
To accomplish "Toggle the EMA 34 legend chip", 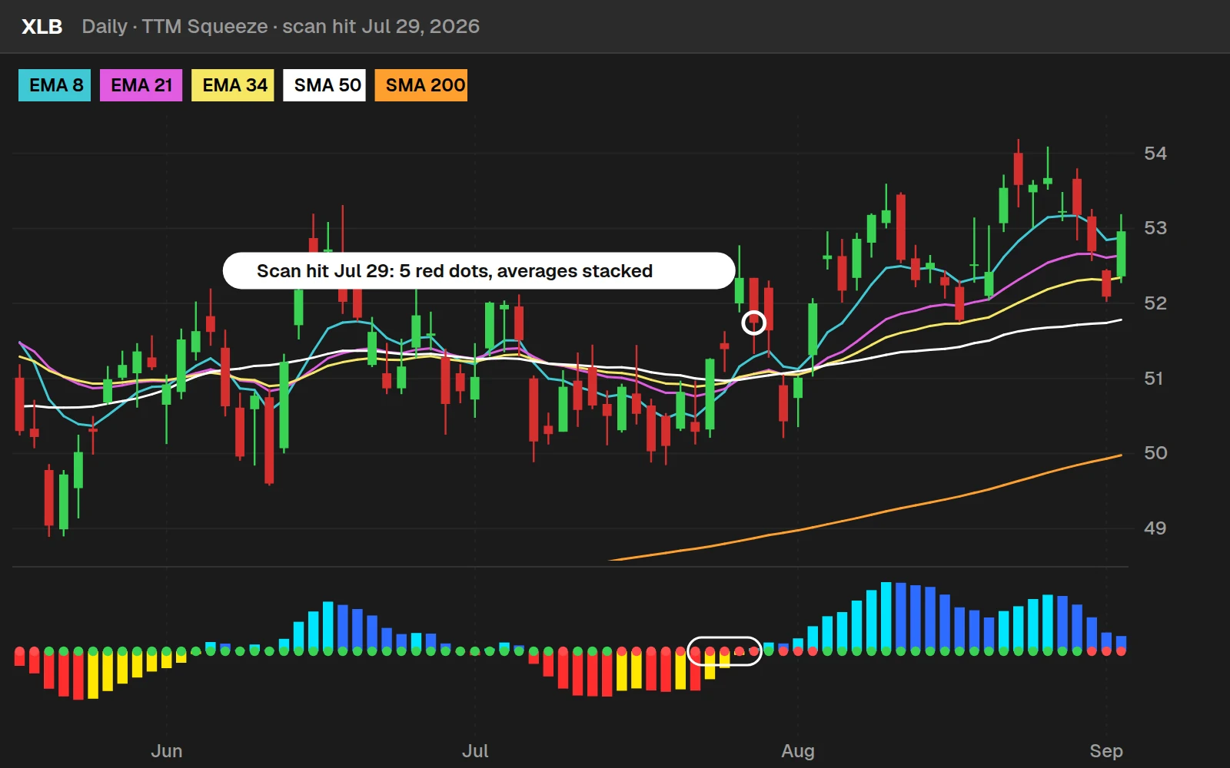I will click(233, 85).
